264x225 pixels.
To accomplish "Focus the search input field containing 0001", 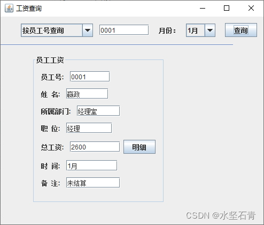I will pos(124,30).
